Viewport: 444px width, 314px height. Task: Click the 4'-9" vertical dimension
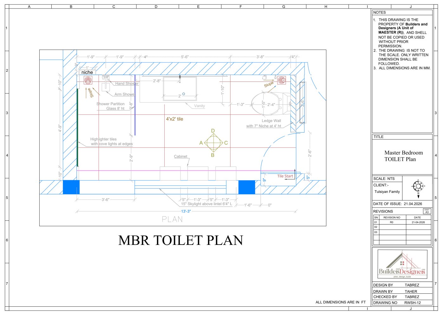[60, 128]
